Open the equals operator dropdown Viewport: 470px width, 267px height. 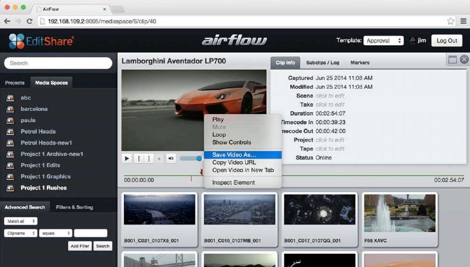[x=55, y=233]
